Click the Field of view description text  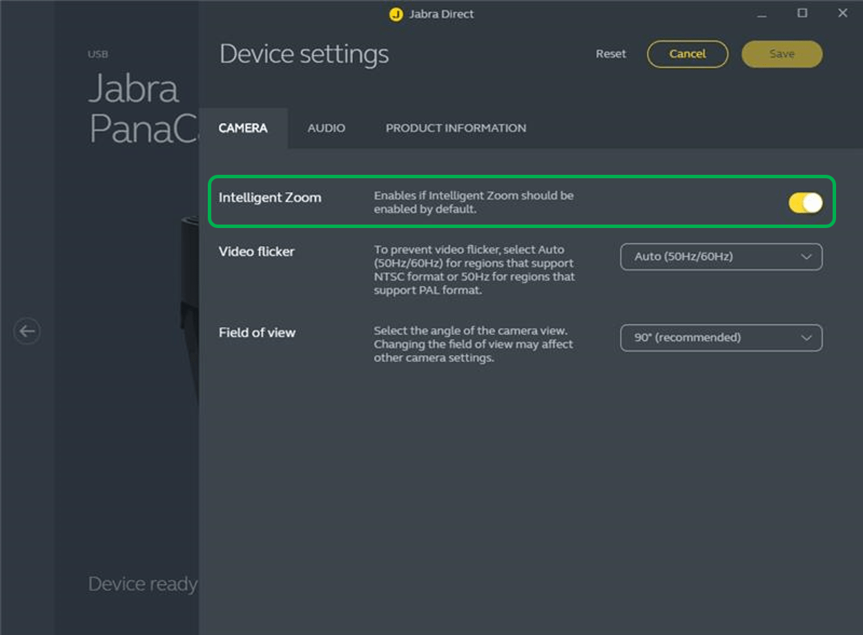[474, 344]
